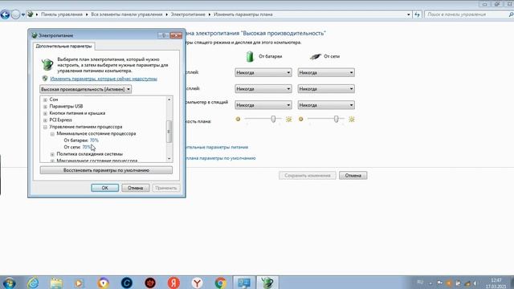The height and width of the screenshot is (289, 514).
Task: Click Отмена next to Сохранить изменения
Action: [x=353, y=175]
